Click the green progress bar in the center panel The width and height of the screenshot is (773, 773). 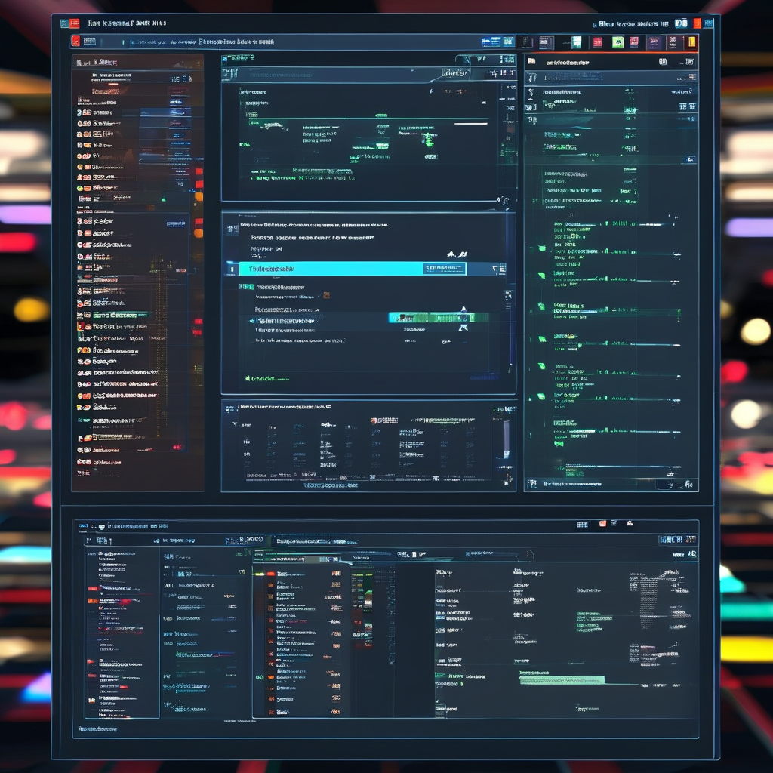point(438,318)
